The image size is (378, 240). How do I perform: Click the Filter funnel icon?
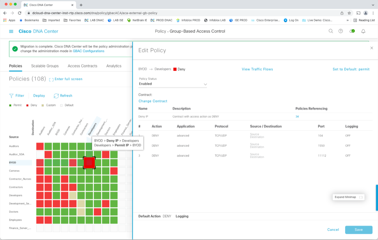(x=11, y=95)
